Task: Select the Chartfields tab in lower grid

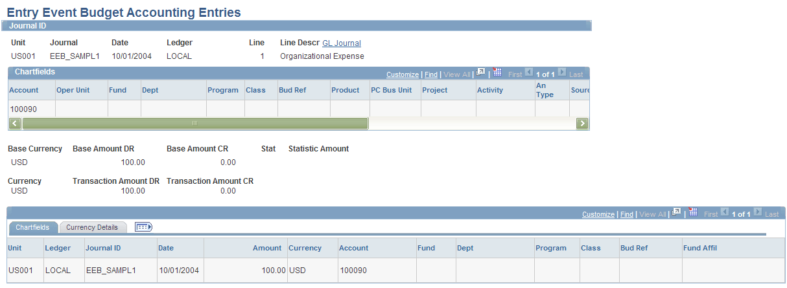Action: click(x=32, y=227)
